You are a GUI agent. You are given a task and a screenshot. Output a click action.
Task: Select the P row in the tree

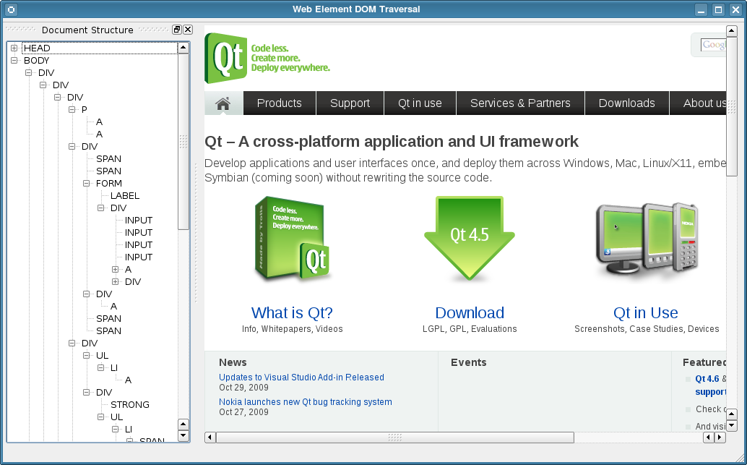point(85,110)
